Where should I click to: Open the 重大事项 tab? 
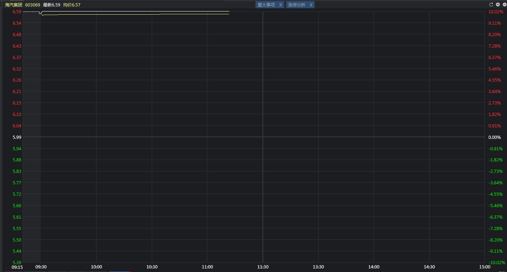(266, 5)
